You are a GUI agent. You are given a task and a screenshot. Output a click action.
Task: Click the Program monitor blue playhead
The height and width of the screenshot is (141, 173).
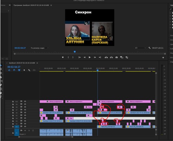pyautogui.click(x=75, y=51)
